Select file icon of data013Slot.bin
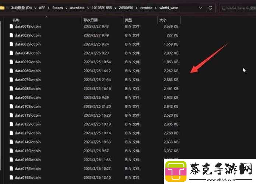256x184 pixels. [11, 133]
